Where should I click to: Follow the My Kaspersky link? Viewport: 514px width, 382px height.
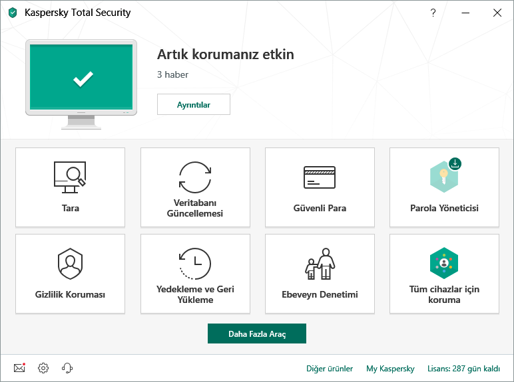(390, 369)
